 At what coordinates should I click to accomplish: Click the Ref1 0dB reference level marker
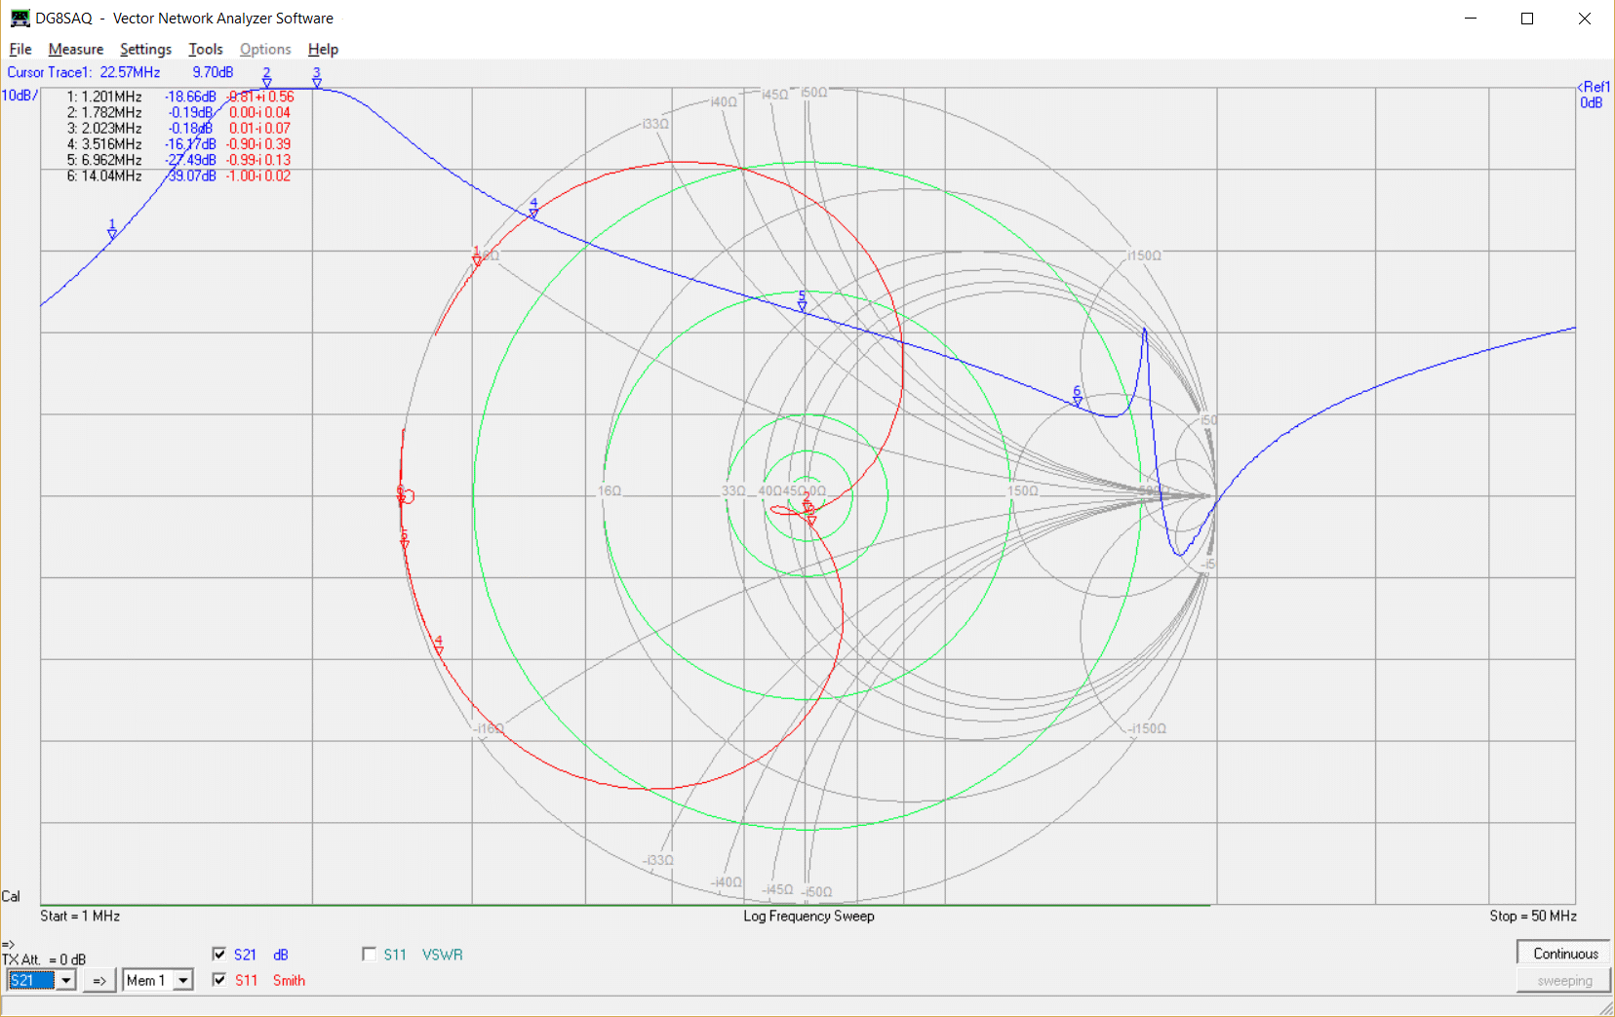click(x=1593, y=95)
